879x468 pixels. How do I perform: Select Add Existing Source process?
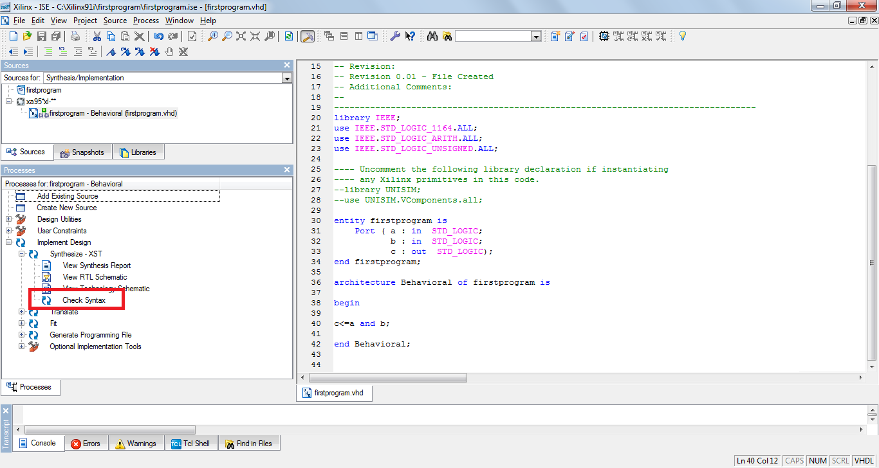coord(67,196)
